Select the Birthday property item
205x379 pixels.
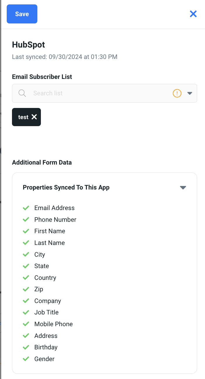click(x=46, y=347)
